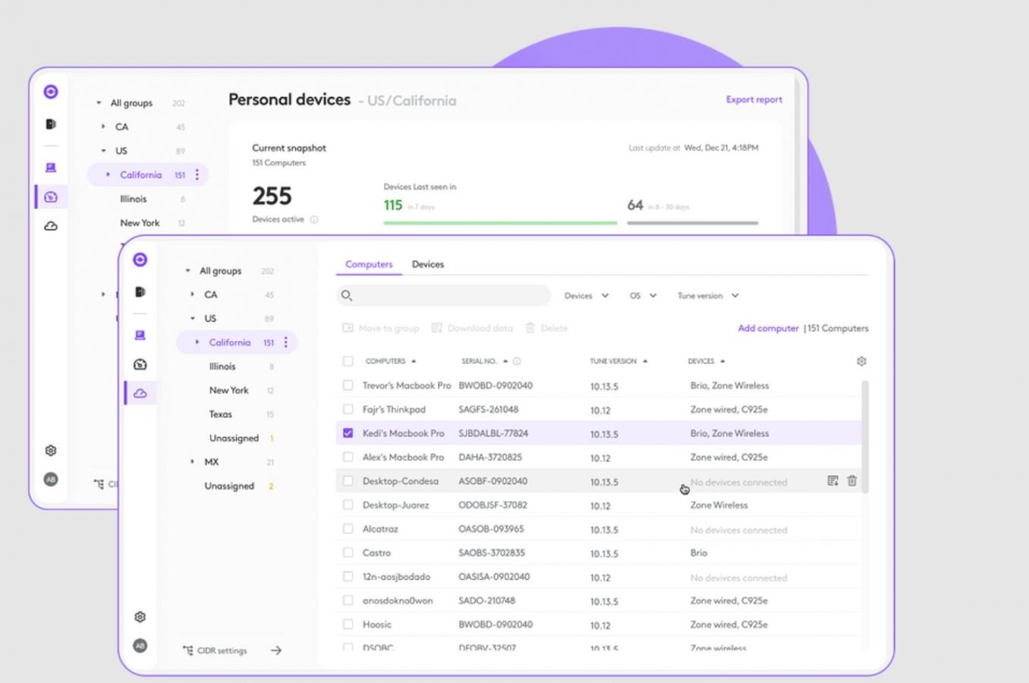Switch to the Devices tab
The height and width of the screenshot is (683, 1029).
tap(428, 264)
